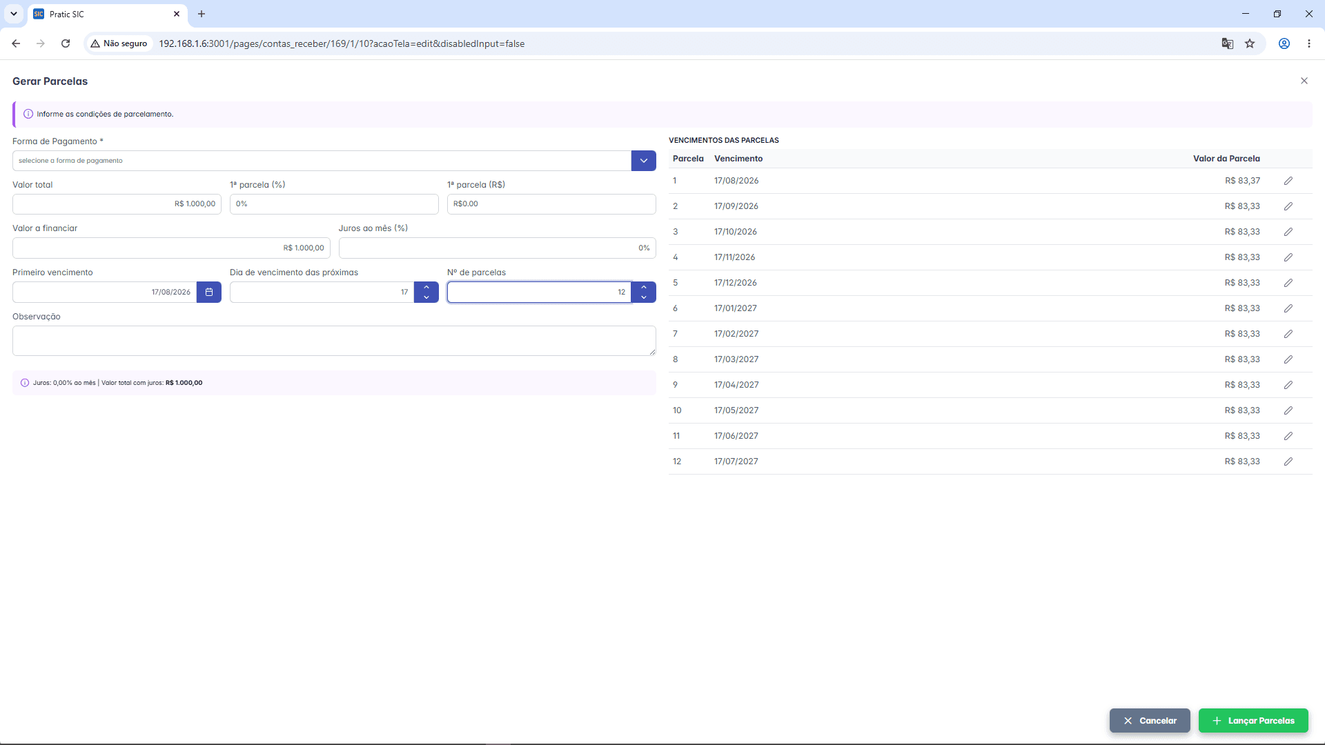Viewport: 1325px width, 745px height.
Task: Click the Nº de parcelas input
Action: pos(539,292)
